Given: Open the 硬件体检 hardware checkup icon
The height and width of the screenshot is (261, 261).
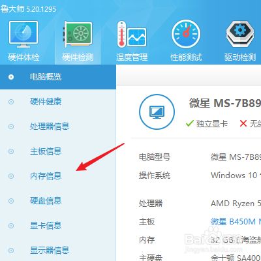Looking at the screenshot, I should pos(23,35).
